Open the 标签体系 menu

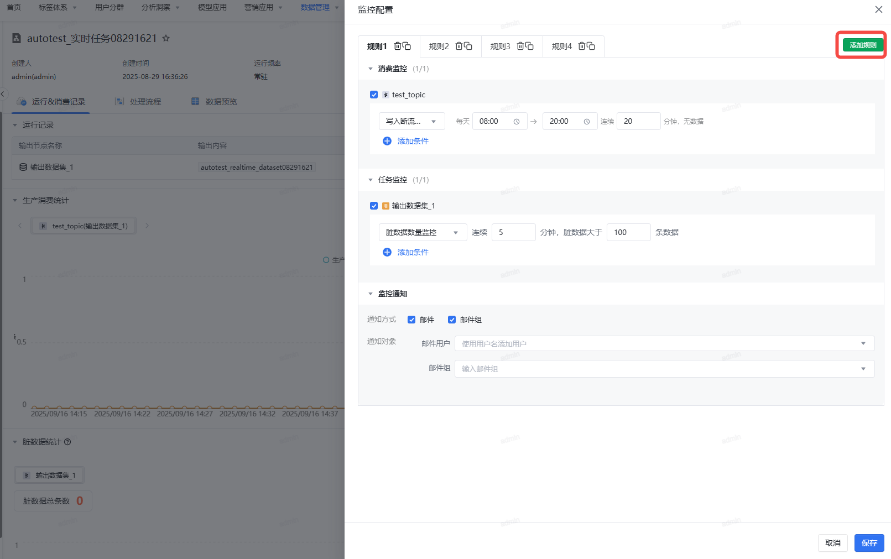58,7
